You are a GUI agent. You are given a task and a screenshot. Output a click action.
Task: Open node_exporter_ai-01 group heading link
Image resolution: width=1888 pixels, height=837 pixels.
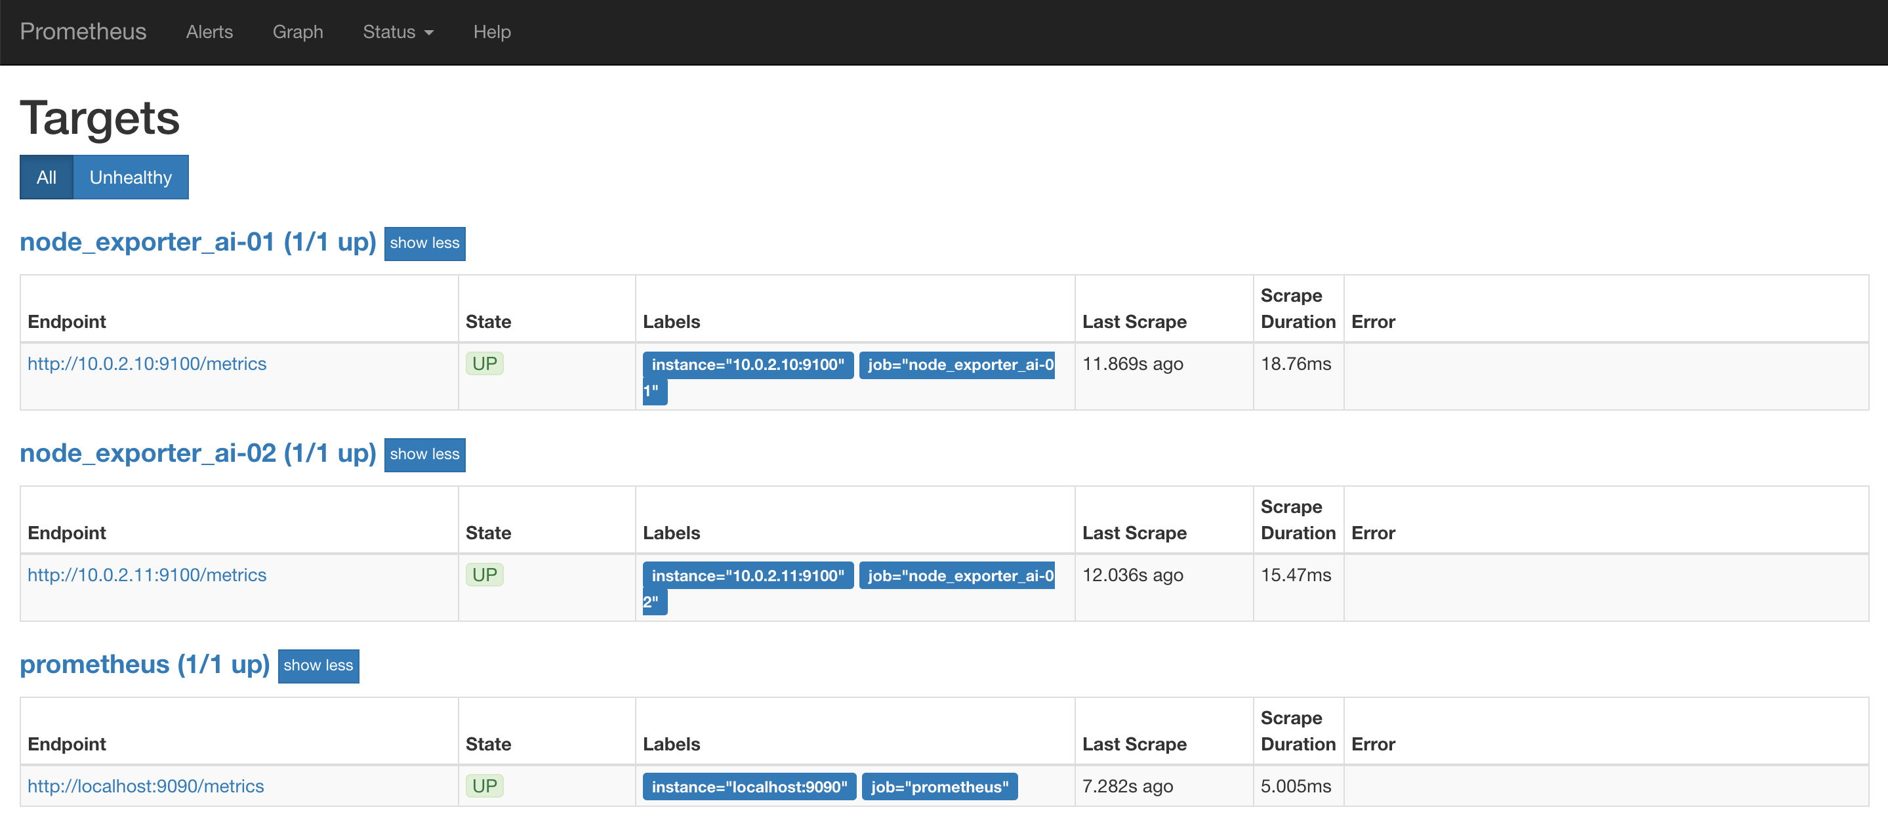tap(198, 242)
